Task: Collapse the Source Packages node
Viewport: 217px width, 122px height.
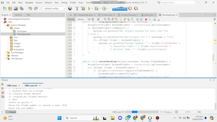Action: pos(5,25)
